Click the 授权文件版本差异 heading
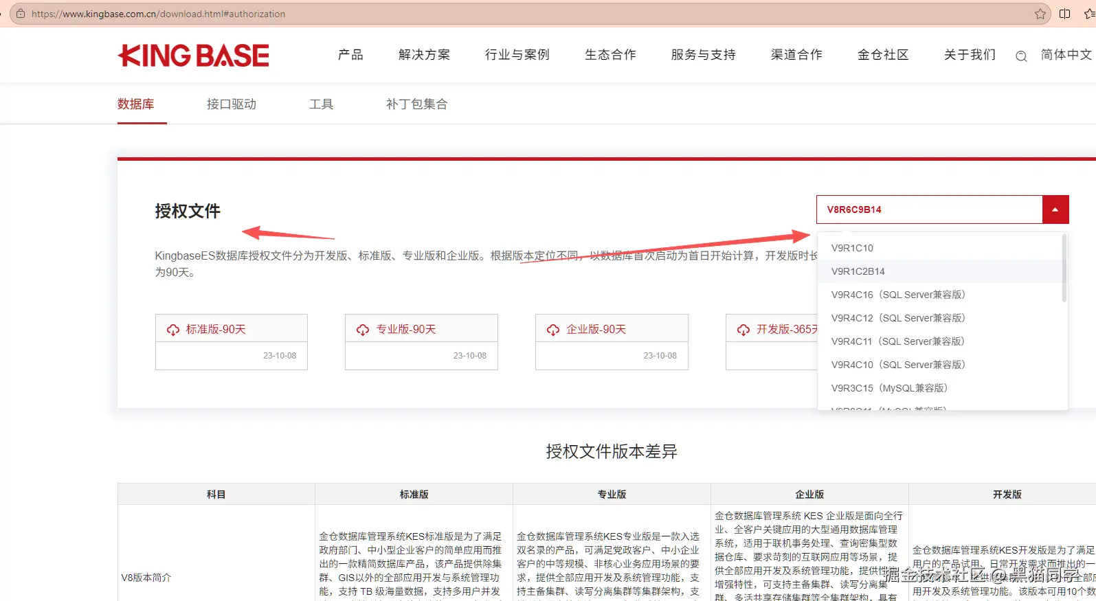Screen dimensions: 1096x601 [612, 451]
